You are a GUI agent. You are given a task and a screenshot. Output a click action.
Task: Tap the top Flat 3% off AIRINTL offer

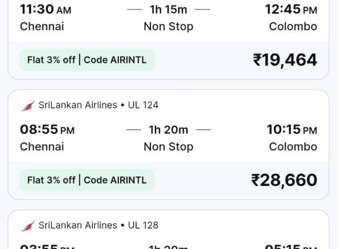(x=87, y=60)
